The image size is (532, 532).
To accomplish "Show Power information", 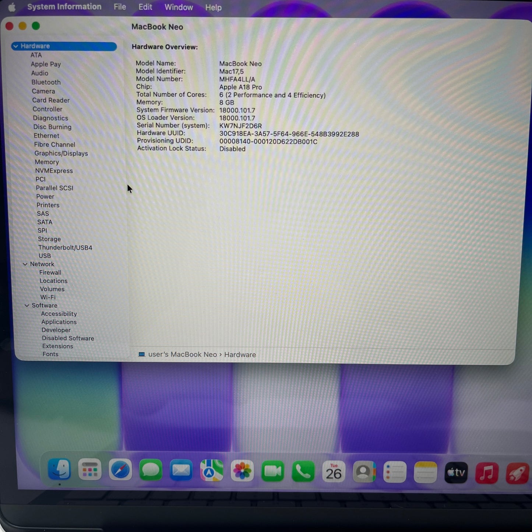I will tap(45, 197).
